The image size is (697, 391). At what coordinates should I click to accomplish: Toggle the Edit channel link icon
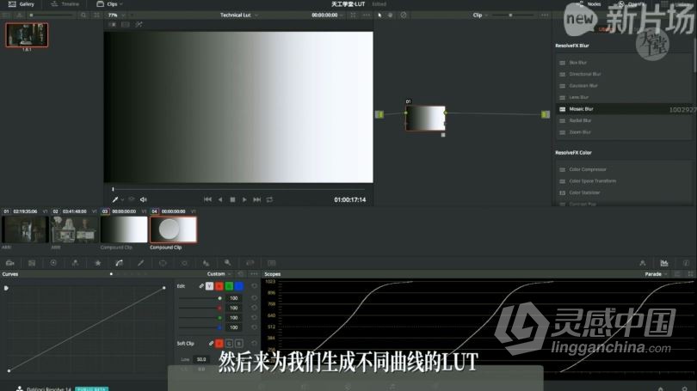pos(200,286)
